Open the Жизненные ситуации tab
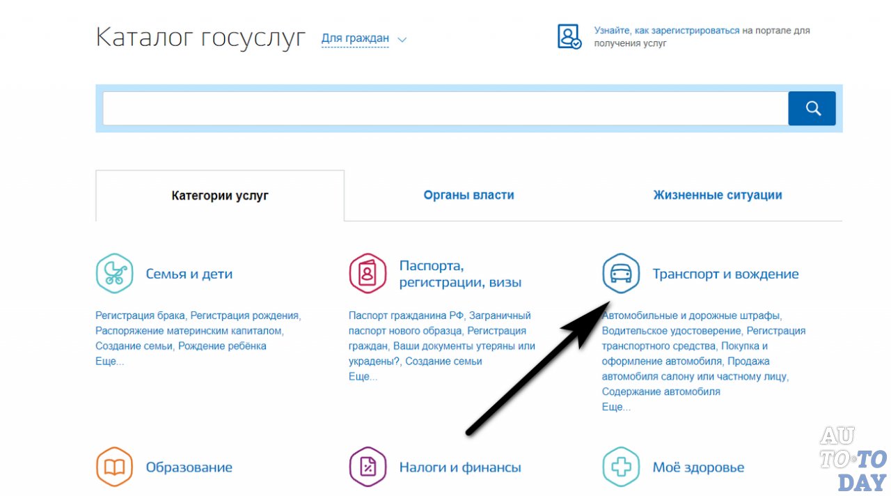 pos(718,195)
